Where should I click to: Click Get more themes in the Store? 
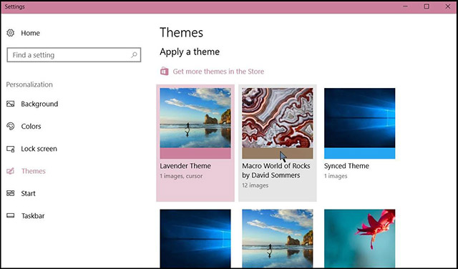pos(218,72)
